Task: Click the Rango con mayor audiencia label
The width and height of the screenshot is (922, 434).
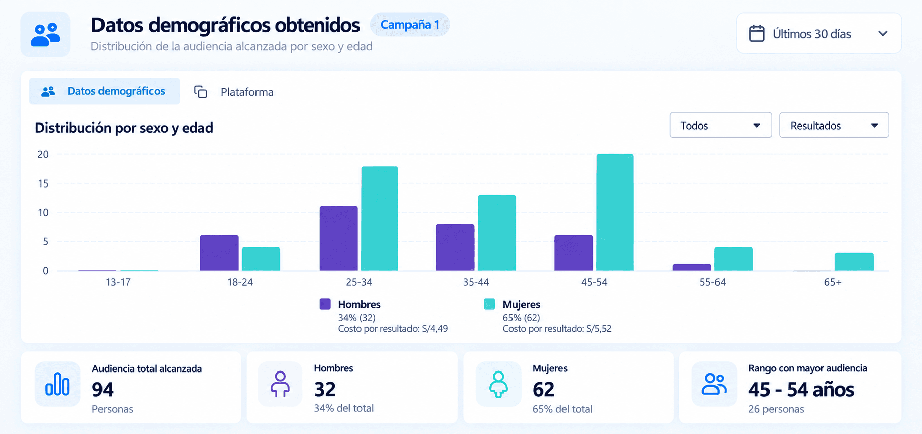Action: (808, 368)
